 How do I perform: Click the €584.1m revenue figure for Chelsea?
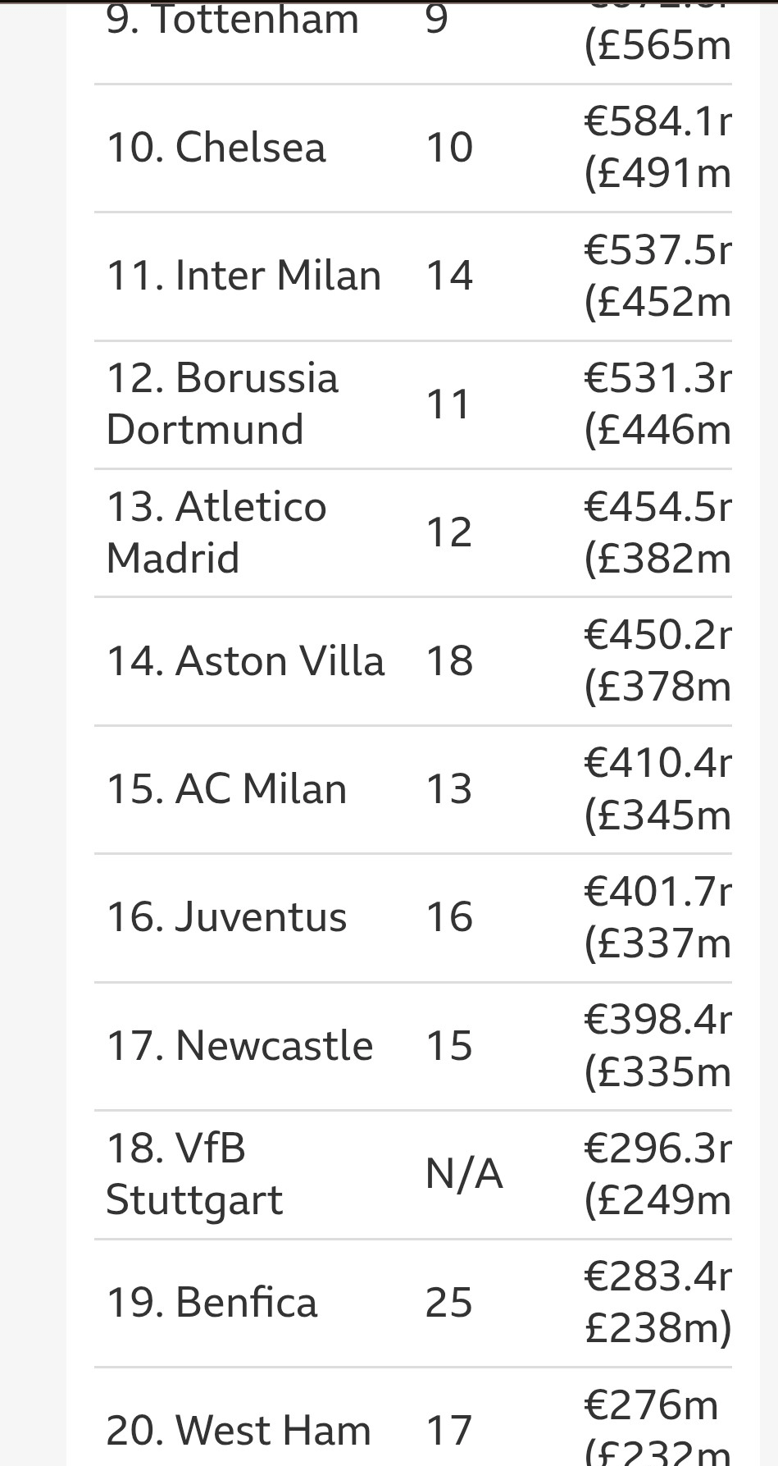(x=657, y=123)
